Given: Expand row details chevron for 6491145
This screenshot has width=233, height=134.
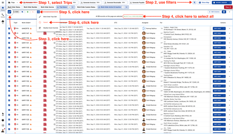Looking at the screenshot, I should (x=230, y=95).
